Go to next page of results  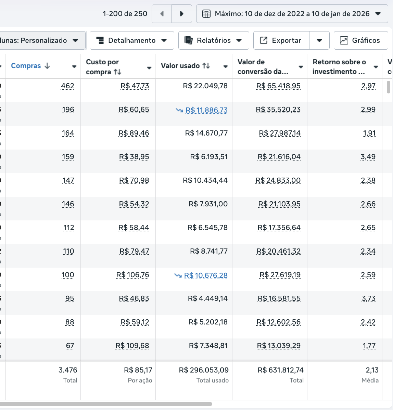[x=182, y=14]
